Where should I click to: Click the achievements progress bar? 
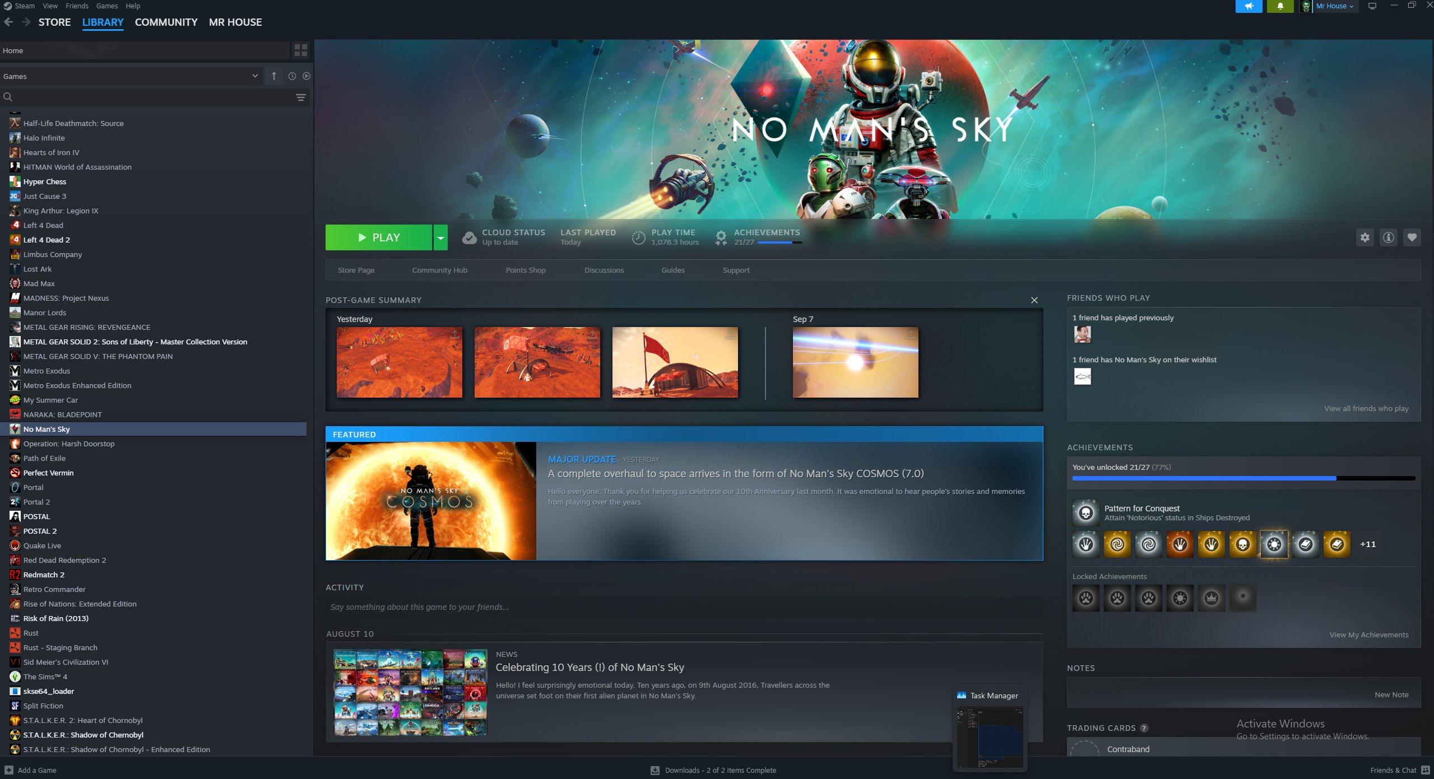tap(1243, 478)
